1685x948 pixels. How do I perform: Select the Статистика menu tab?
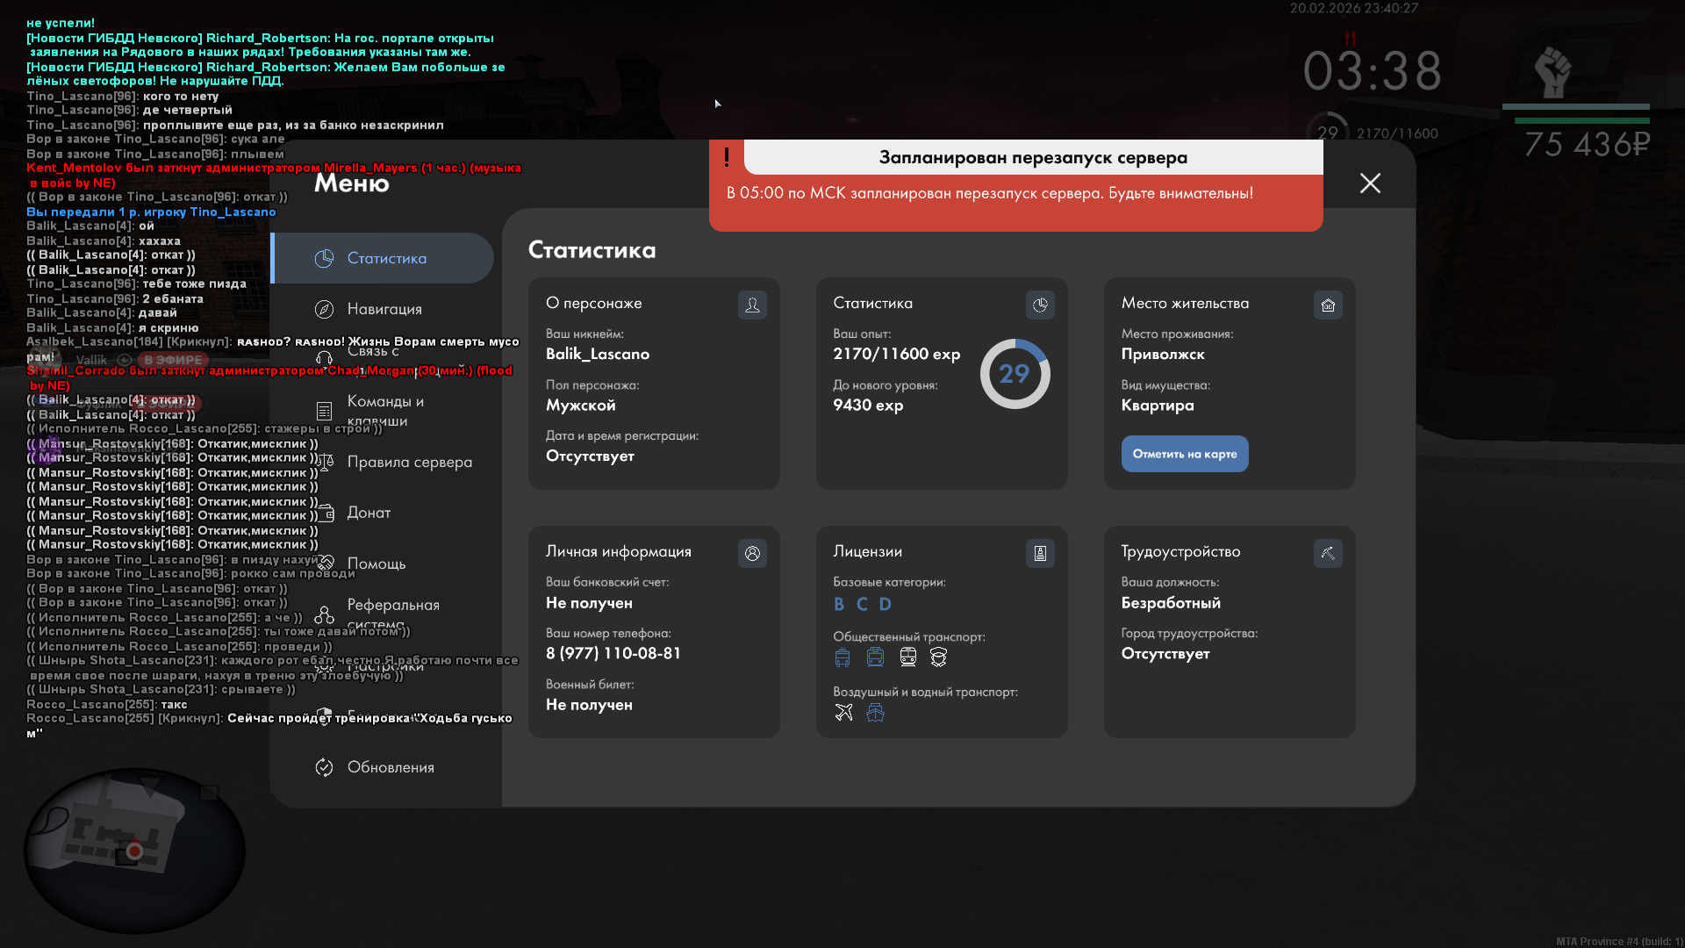(x=384, y=258)
